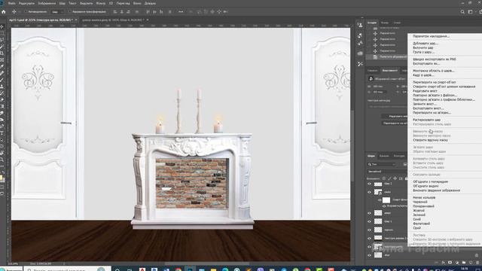Click the add layer style fx icon
Screen dimensions: 482x271
coord(443,263)
